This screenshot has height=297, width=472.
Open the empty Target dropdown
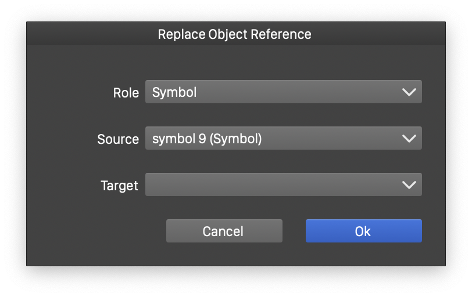click(x=283, y=185)
